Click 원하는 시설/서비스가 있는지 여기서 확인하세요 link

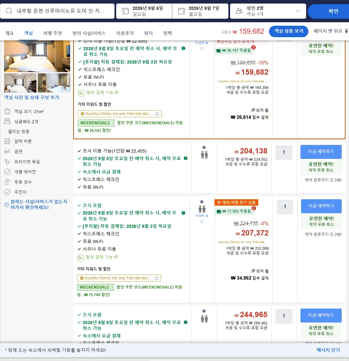(x=39, y=204)
